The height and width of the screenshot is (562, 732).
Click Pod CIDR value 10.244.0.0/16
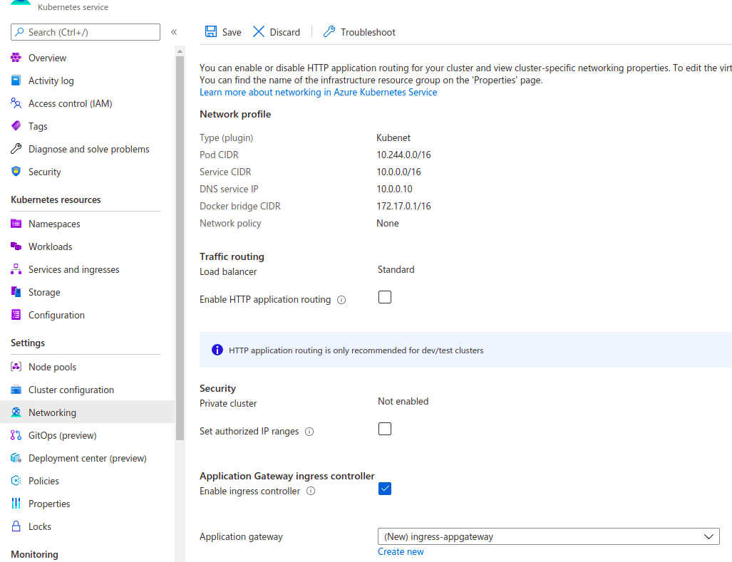point(404,155)
